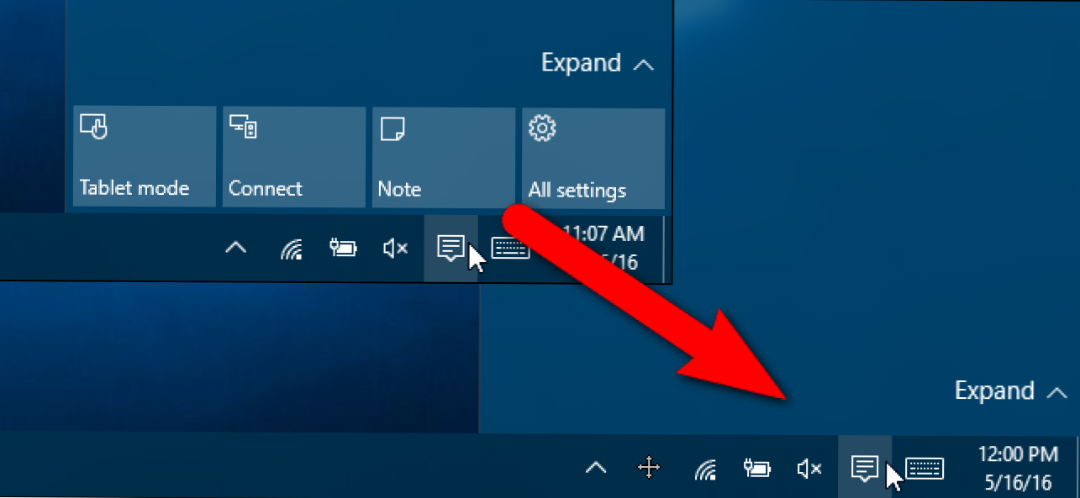Click the Note quick action tile
Screen dimensions: 1080x498
pyautogui.click(x=443, y=157)
